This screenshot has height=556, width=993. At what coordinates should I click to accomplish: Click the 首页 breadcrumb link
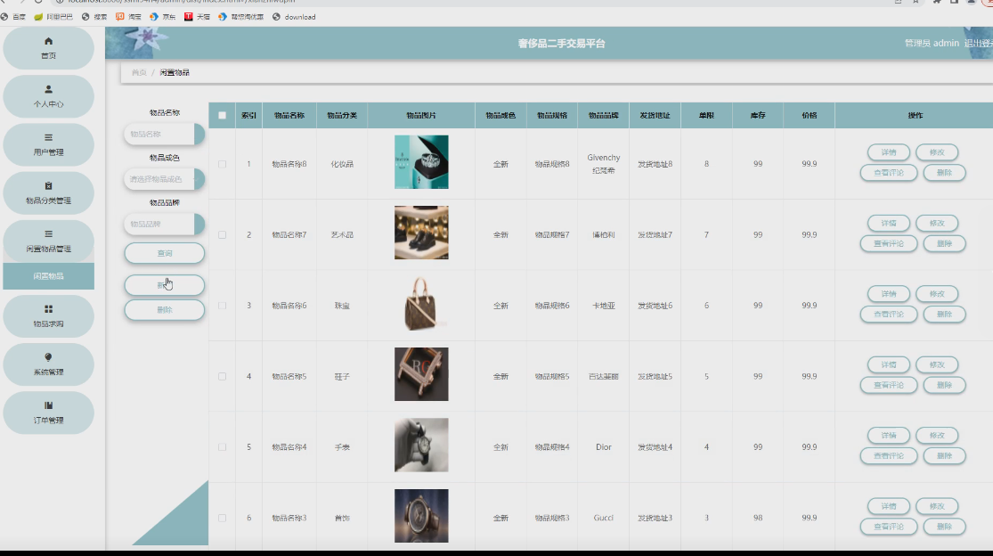139,73
